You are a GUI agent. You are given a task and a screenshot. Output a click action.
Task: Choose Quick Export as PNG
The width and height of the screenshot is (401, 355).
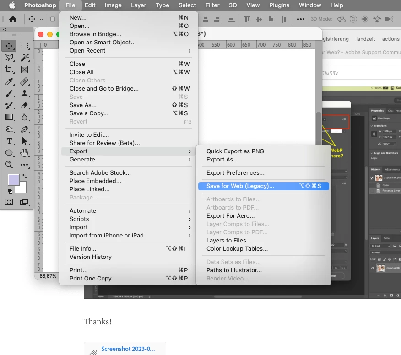263,151
